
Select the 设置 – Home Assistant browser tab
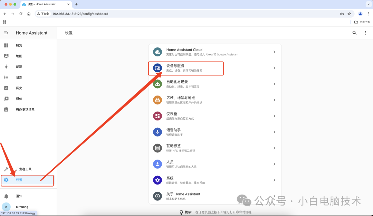(x=46, y=4)
